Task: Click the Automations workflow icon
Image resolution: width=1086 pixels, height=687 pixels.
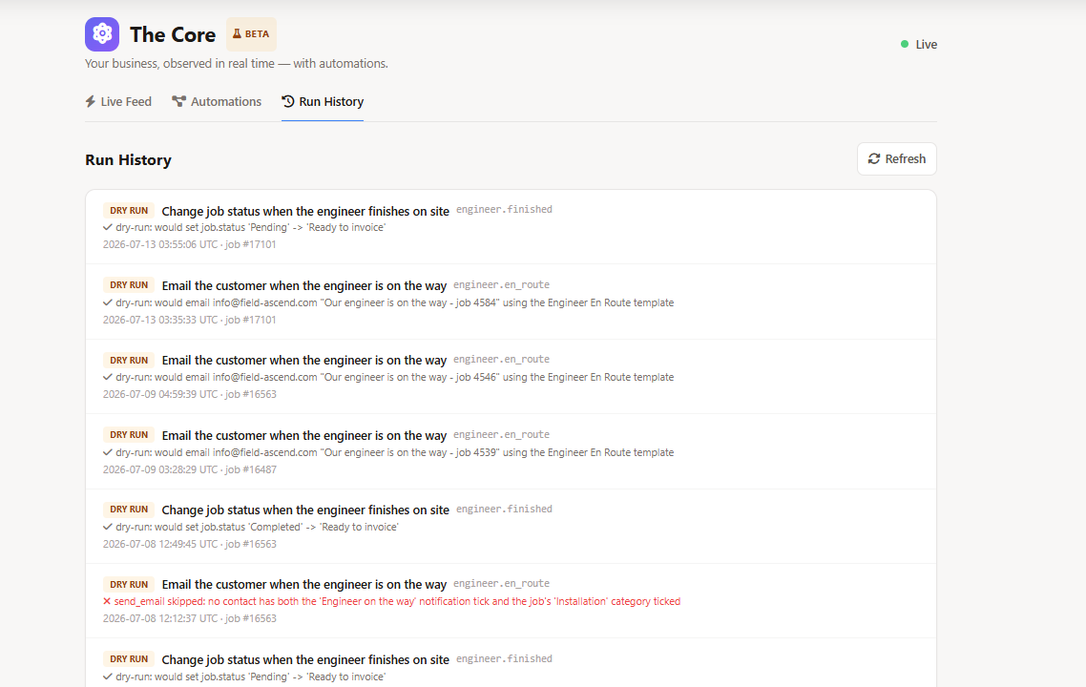Action: tap(178, 102)
